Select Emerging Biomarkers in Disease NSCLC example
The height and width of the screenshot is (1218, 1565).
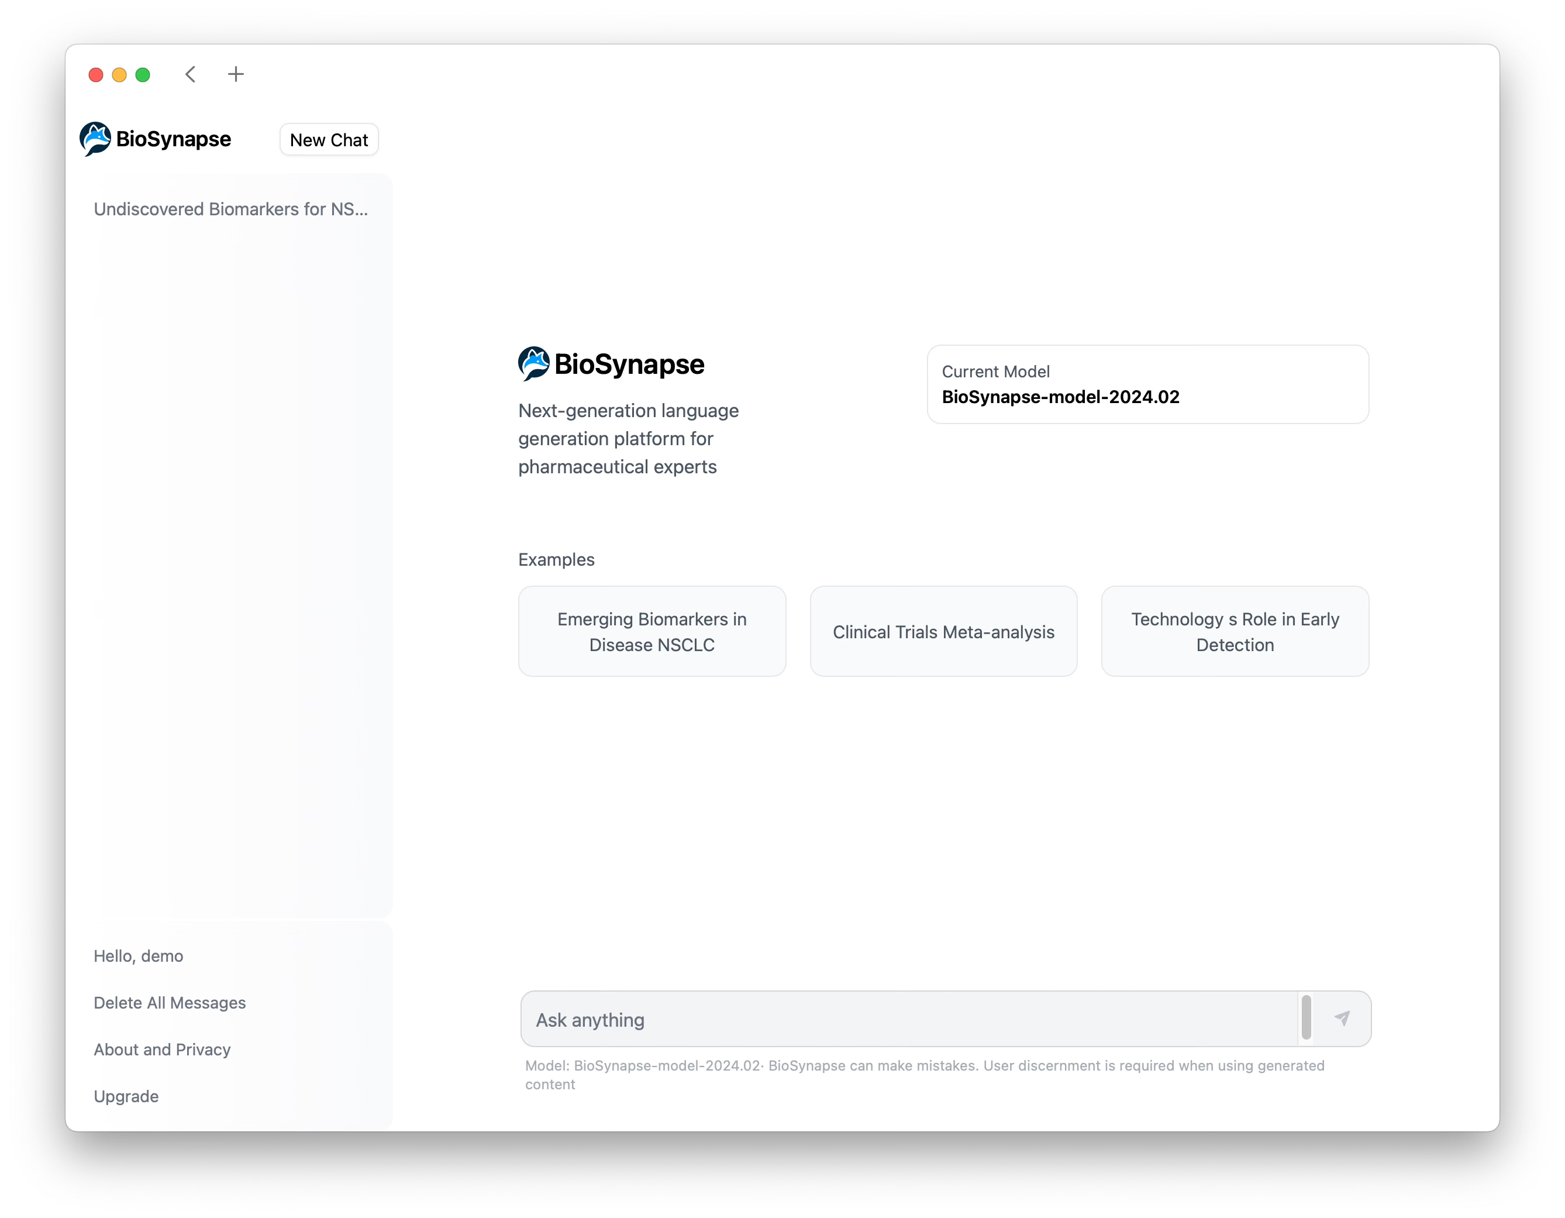[x=651, y=632]
